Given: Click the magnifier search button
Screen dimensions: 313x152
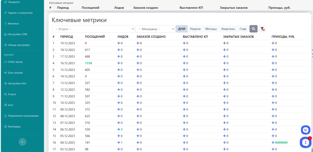Looking at the screenshot, I should tap(253, 29).
